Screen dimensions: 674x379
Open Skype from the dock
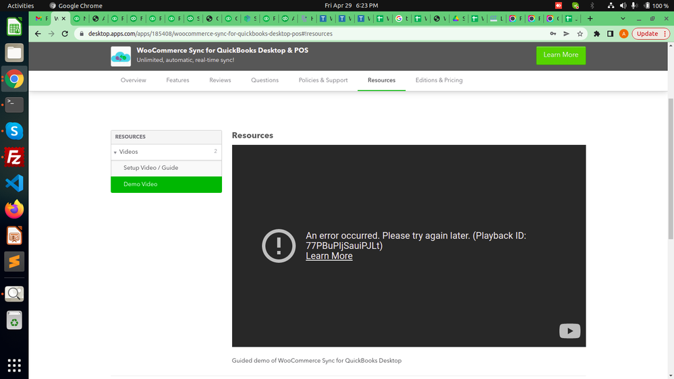[14, 131]
